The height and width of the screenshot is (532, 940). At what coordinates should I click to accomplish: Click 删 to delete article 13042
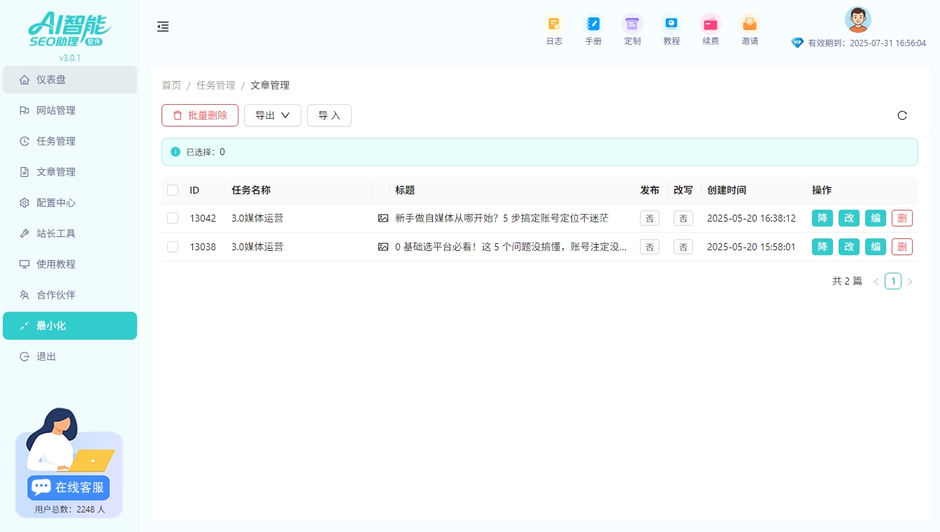click(x=902, y=218)
